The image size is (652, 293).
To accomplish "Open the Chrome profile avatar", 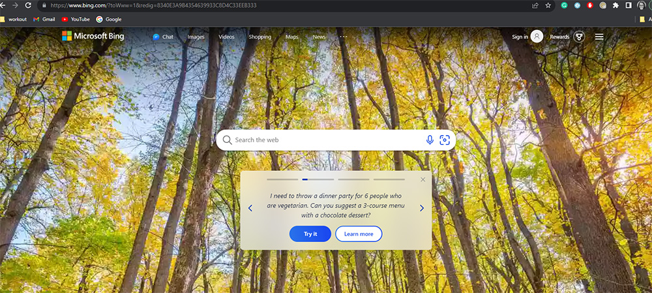I will (x=642, y=5).
